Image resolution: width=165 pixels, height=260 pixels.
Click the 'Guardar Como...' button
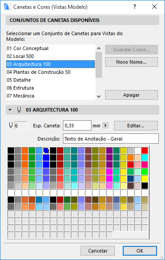pyautogui.click(x=132, y=50)
